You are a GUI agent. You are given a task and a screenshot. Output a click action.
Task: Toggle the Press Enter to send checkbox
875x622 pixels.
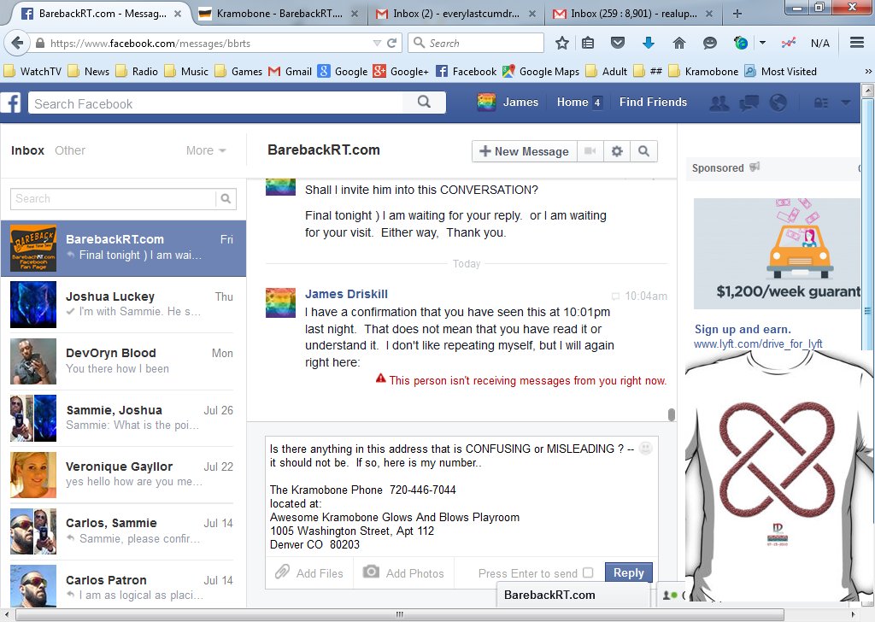(588, 573)
